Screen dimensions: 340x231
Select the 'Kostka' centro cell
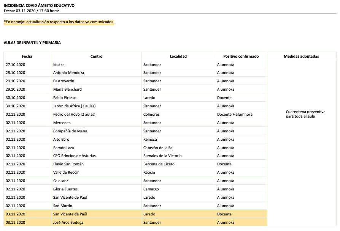[x=59, y=64]
